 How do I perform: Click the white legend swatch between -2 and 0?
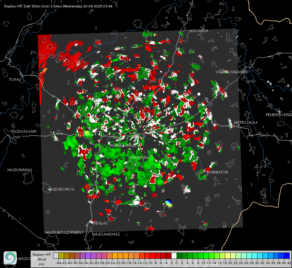(174, 256)
